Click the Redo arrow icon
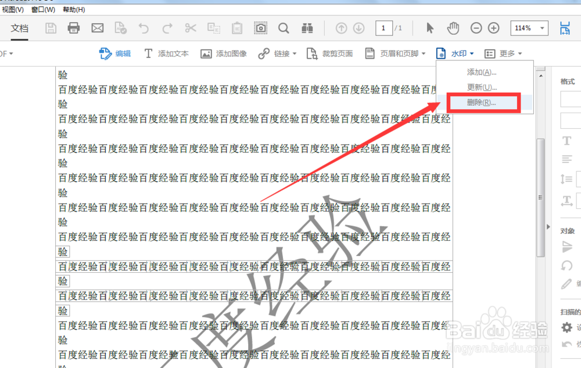581x368 pixels. pyautogui.click(x=167, y=28)
